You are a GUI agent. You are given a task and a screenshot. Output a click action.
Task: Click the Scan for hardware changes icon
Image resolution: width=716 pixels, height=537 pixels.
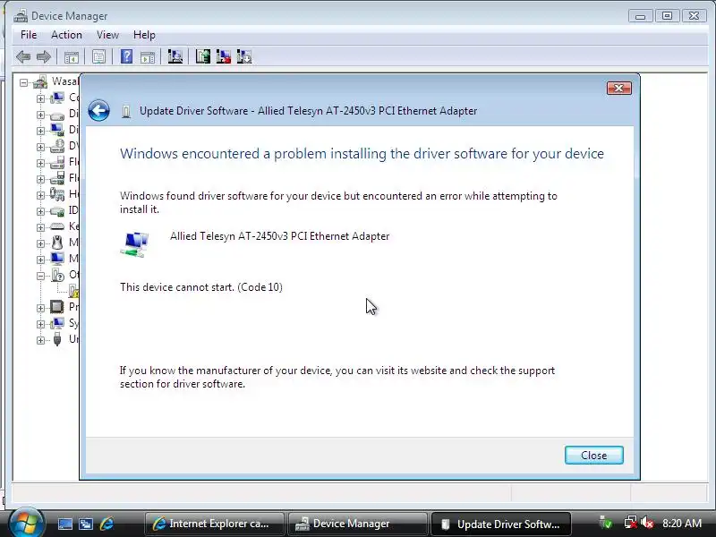coord(175,56)
